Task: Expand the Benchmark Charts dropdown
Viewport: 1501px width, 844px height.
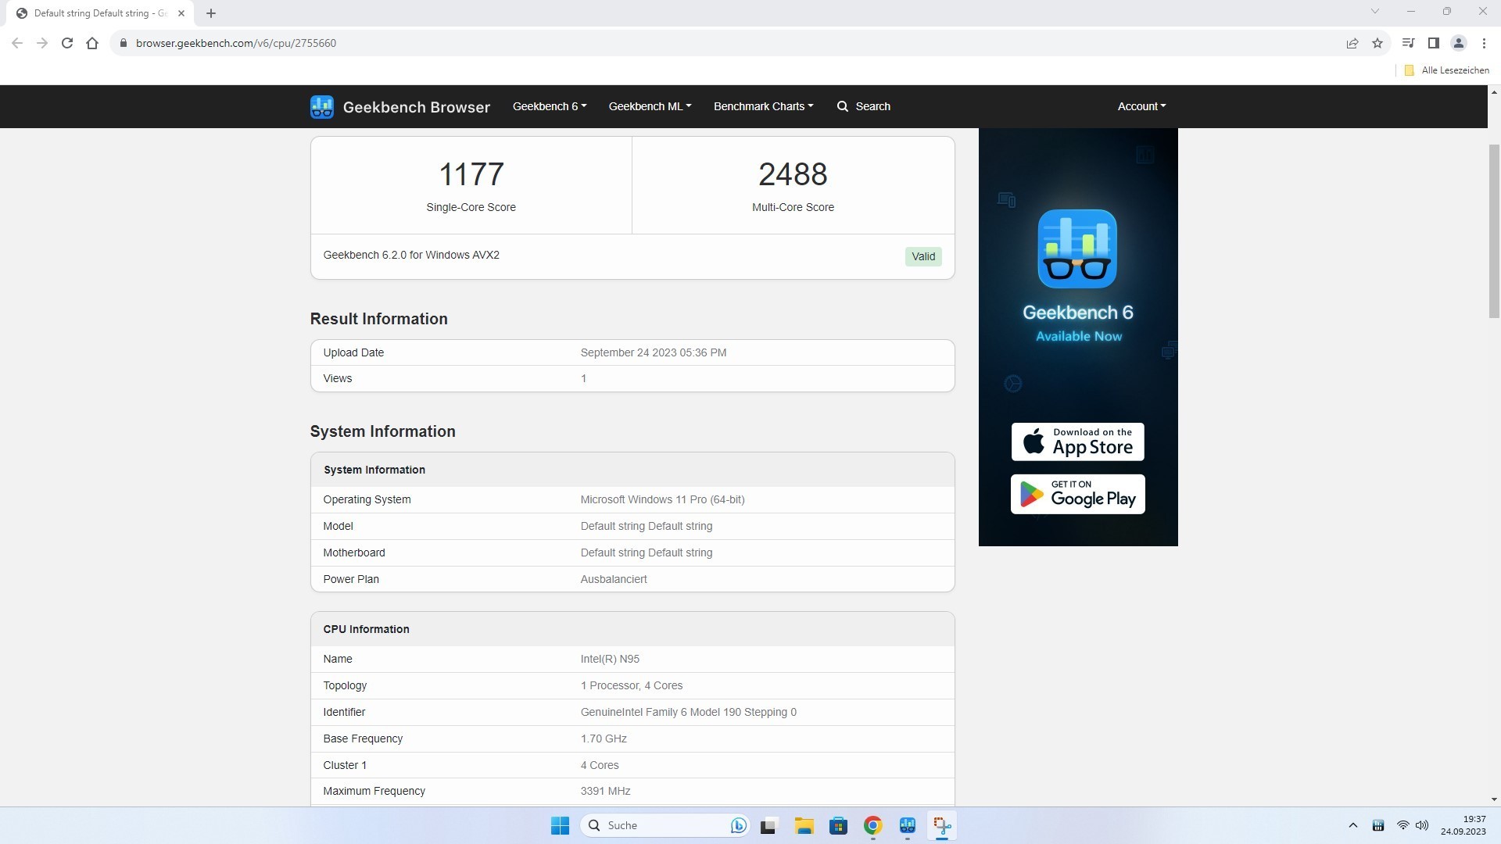Action: [x=763, y=106]
